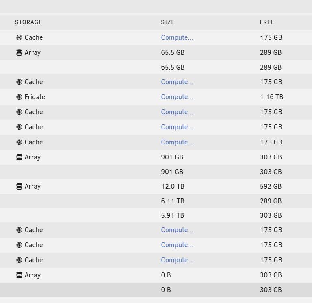Sort by the STORAGE column header
This screenshot has width=312, height=303.
tap(28, 22)
